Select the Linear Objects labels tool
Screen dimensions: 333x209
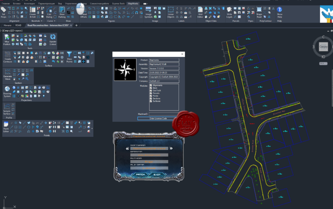[171, 12]
